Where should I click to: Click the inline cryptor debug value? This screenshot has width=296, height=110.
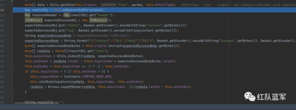[257, 5]
